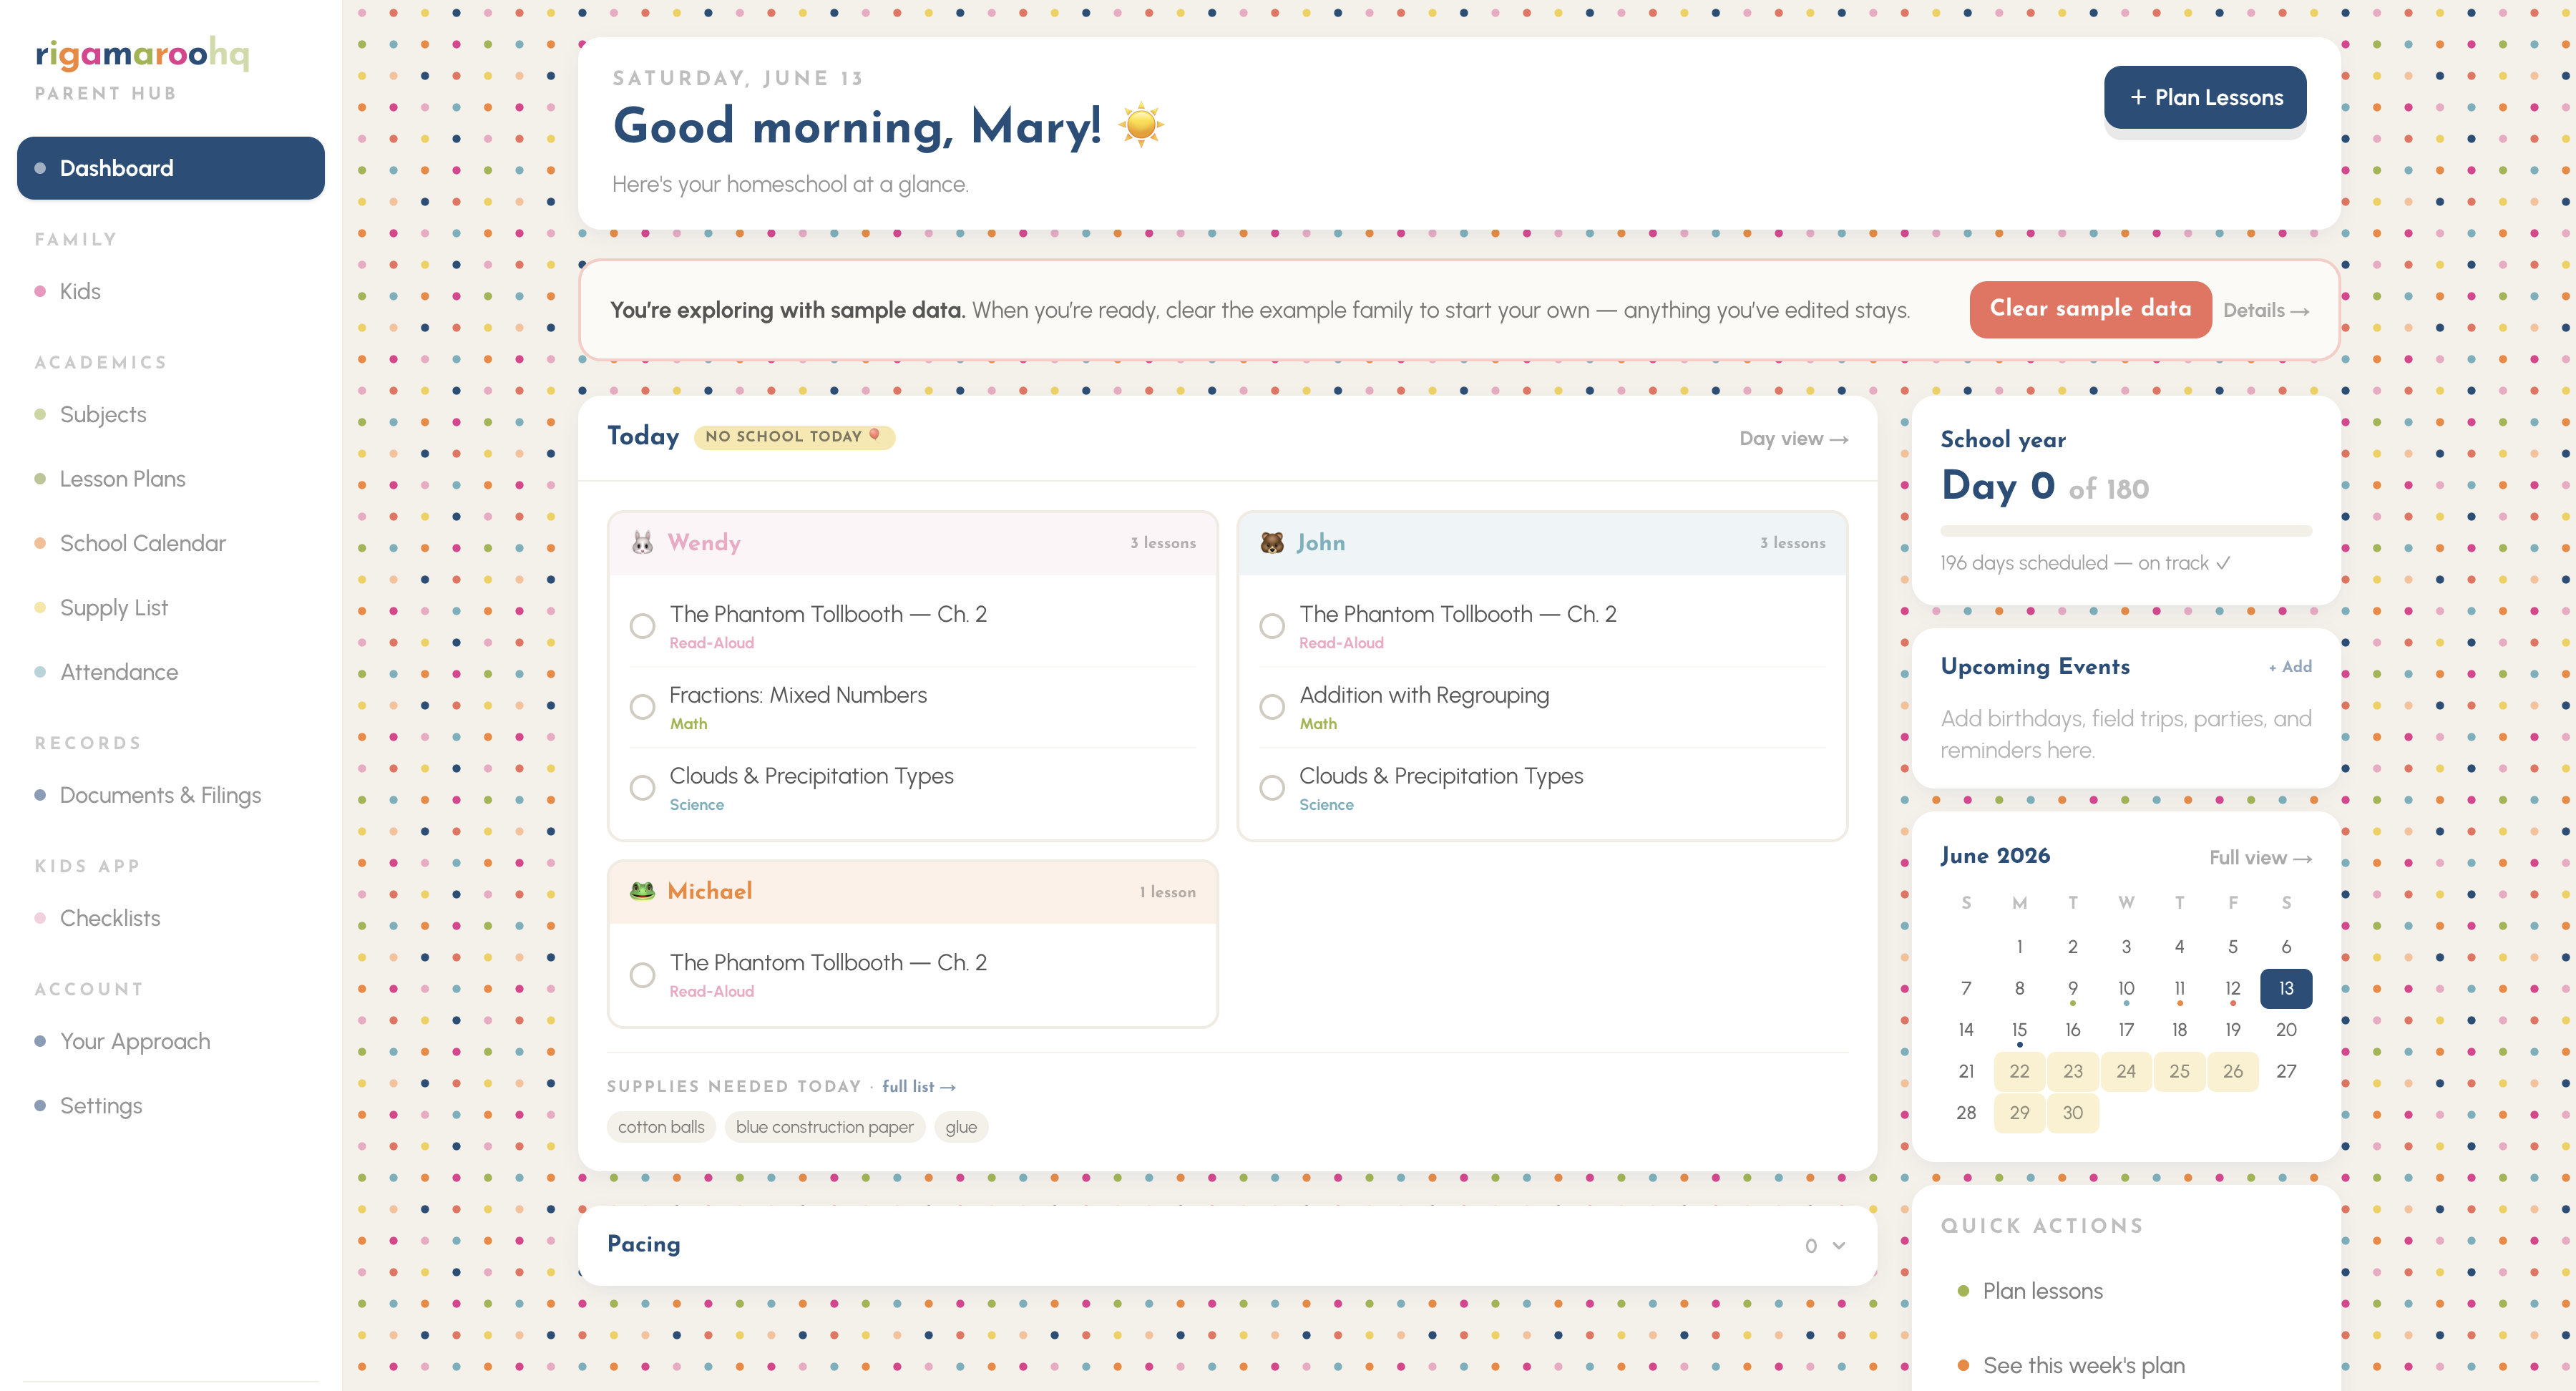Click Michael's frog avatar icon
Image resolution: width=2576 pixels, height=1391 pixels.
tap(642, 891)
